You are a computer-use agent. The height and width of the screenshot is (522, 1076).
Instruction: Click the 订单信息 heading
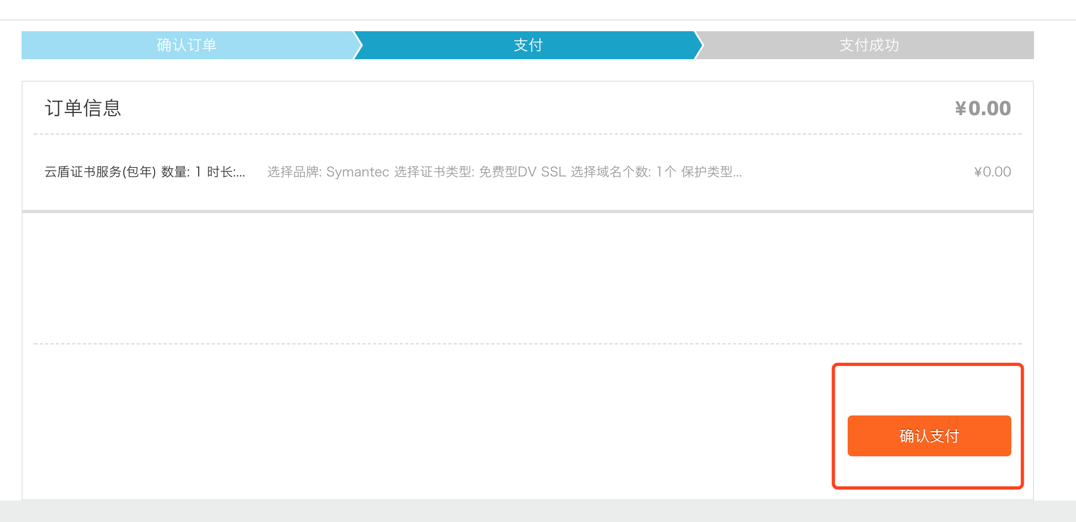tap(83, 108)
